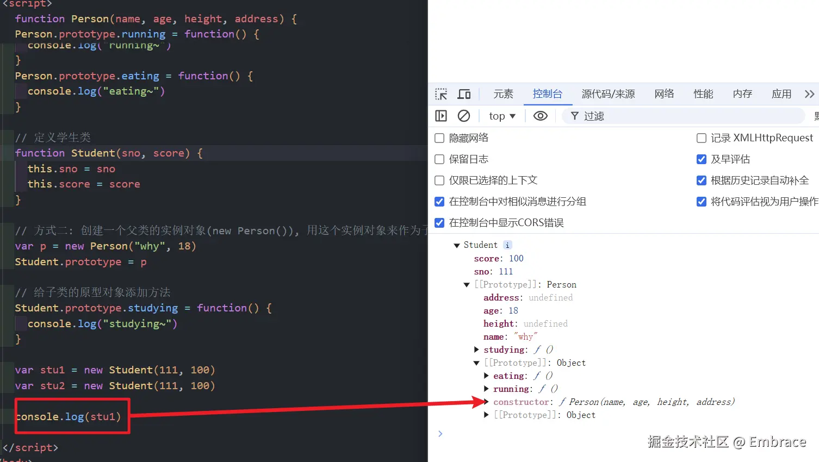Open the 元素 tab
819x462 pixels.
503,94
